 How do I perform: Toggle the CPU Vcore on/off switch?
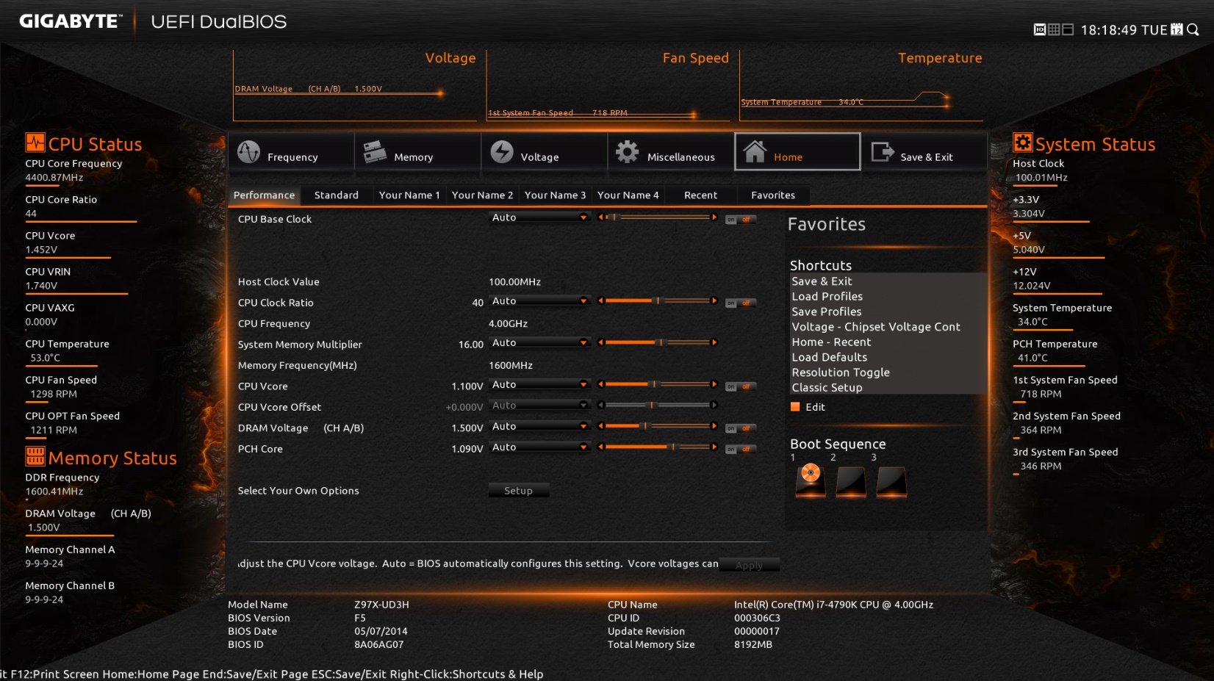tap(739, 386)
